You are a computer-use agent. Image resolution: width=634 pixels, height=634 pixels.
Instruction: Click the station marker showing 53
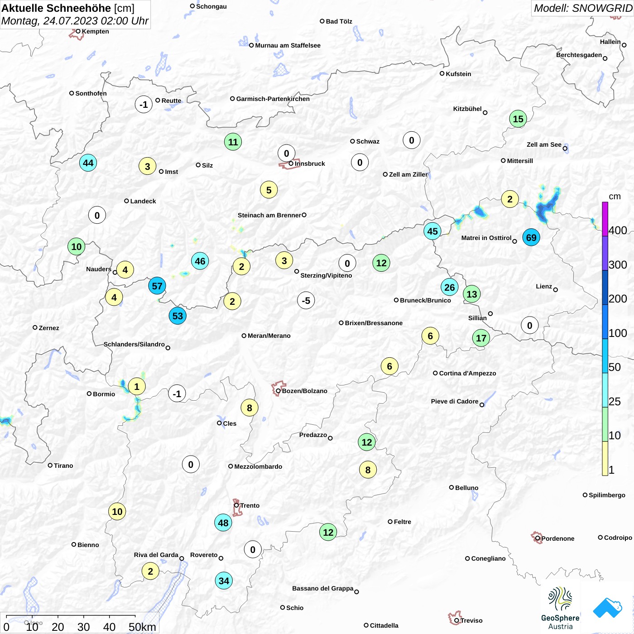pyautogui.click(x=178, y=316)
